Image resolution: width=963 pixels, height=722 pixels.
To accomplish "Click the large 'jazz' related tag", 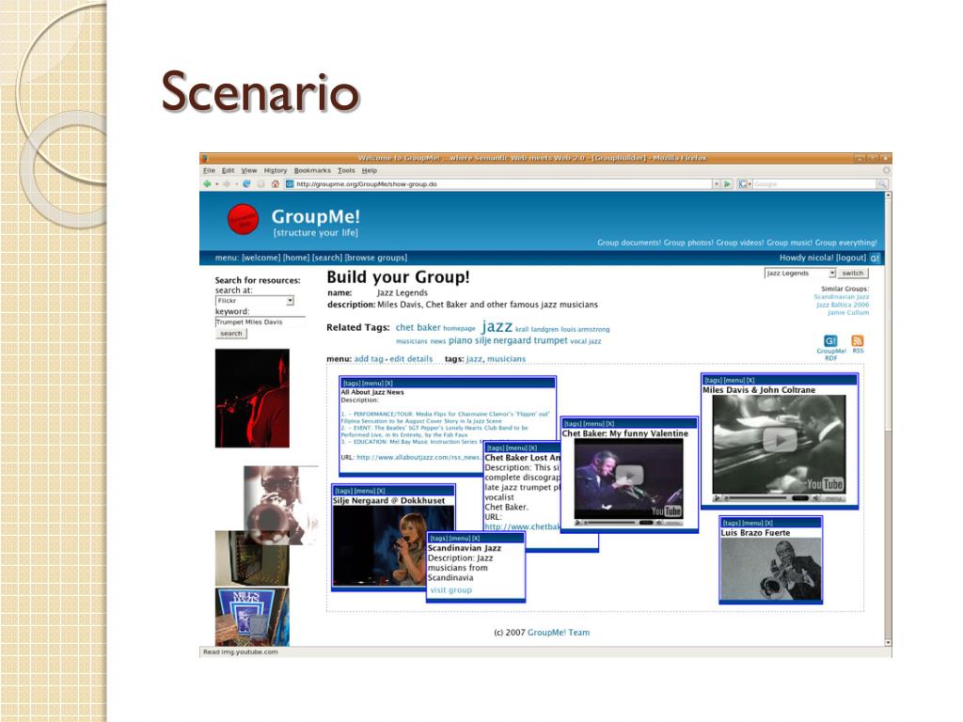I will coord(497,326).
